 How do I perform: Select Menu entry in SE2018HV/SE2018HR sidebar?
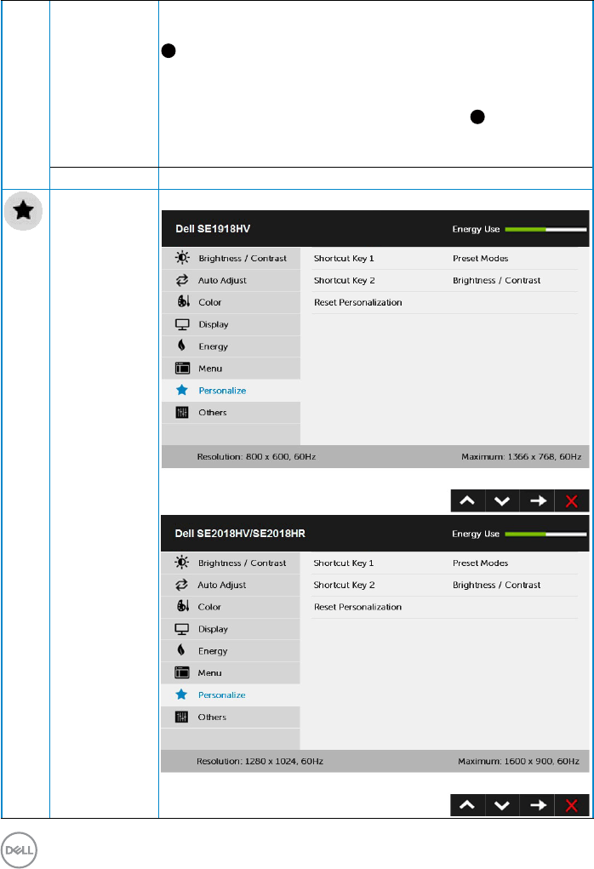[231, 672]
